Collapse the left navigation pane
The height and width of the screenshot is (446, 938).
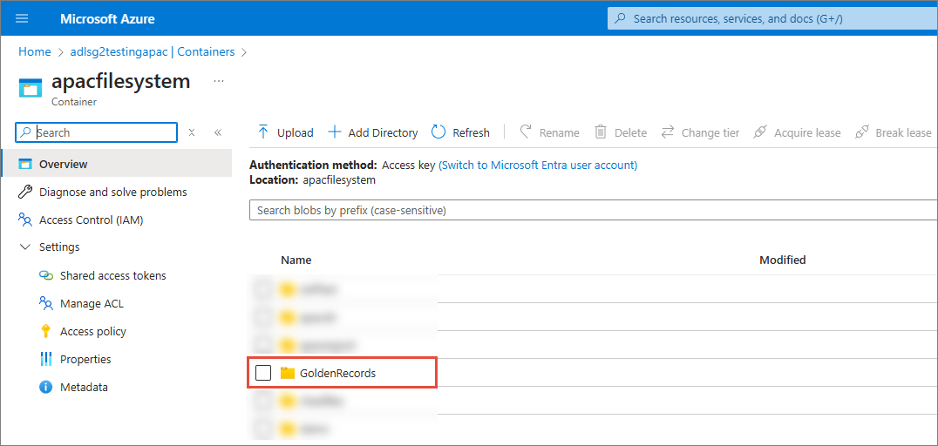click(217, 132)
